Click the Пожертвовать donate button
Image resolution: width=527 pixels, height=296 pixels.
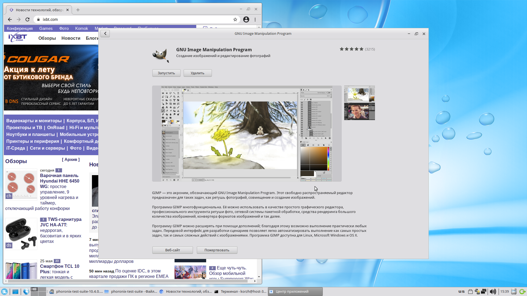pyautogui.click(x=217, y=250)
